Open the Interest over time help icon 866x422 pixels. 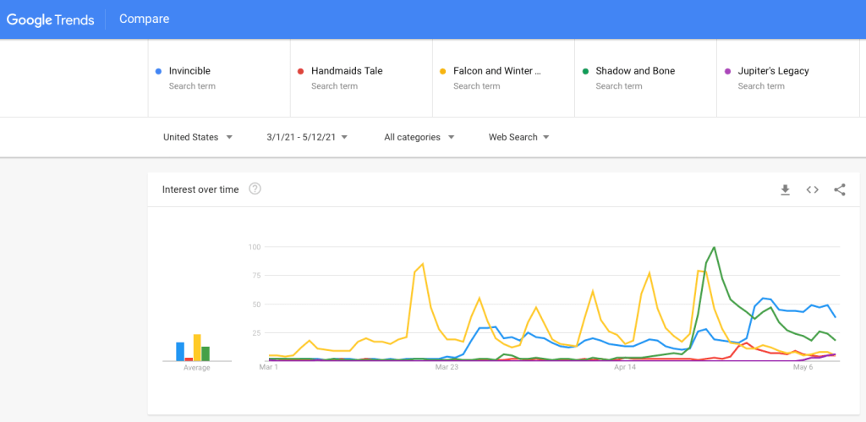(255, 189)
